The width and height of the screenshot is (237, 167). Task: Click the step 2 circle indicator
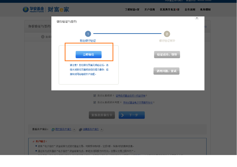[x=167, y=34]
